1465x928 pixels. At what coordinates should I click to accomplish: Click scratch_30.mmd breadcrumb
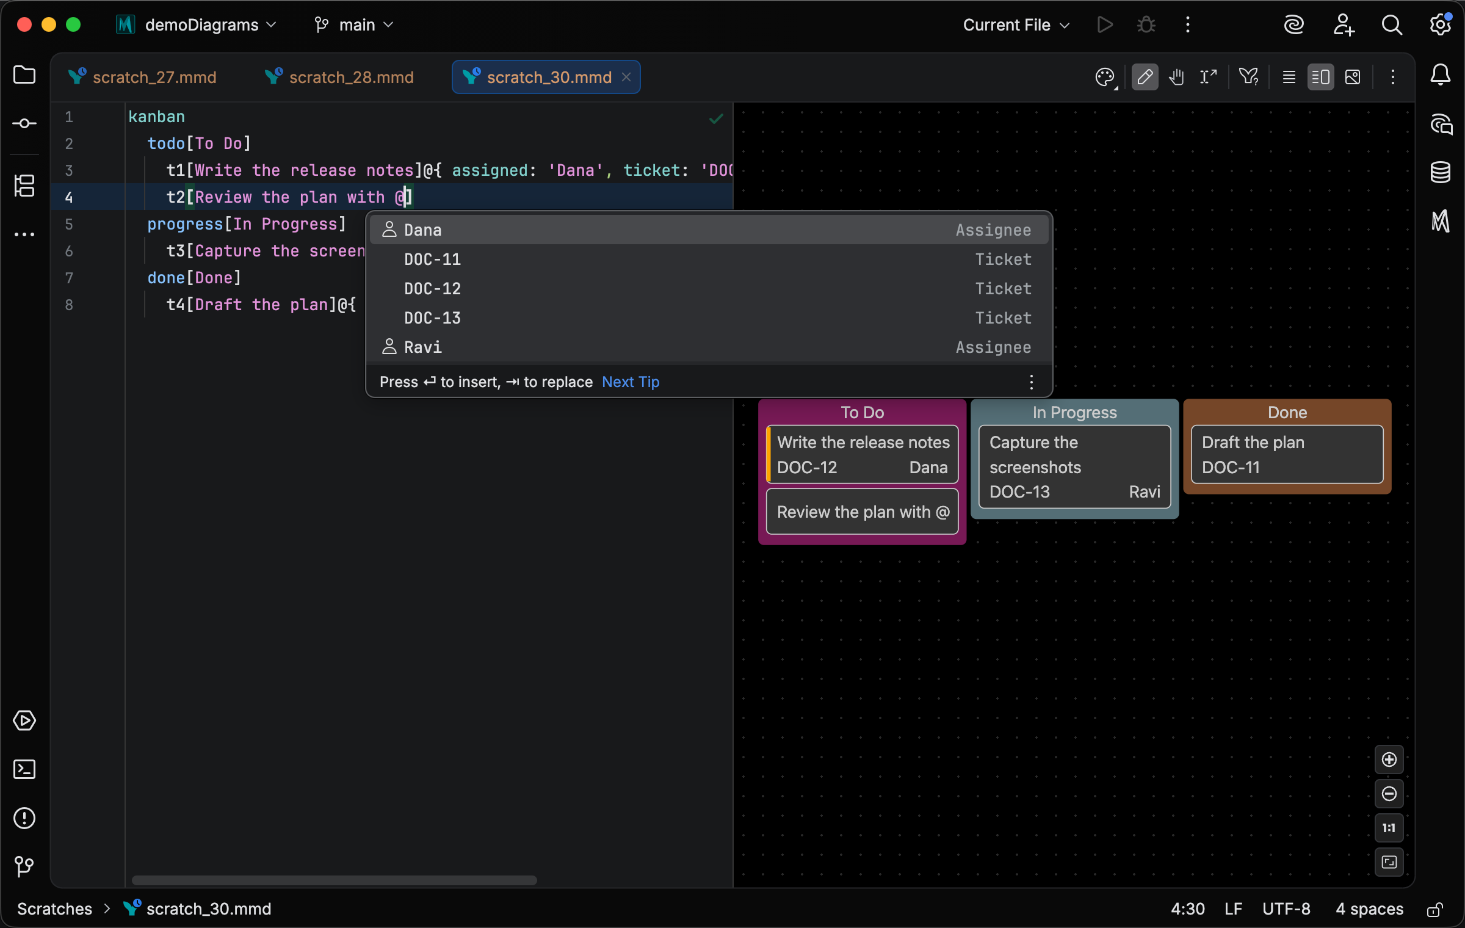pos(198,909)
